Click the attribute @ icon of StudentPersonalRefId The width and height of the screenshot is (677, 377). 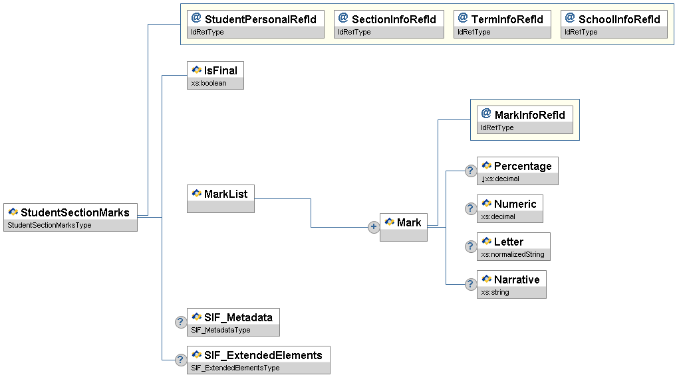pyautogui.click(x=196, y=18)
